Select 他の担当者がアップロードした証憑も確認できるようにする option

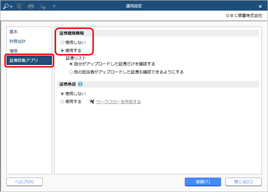tap(126, 72)
